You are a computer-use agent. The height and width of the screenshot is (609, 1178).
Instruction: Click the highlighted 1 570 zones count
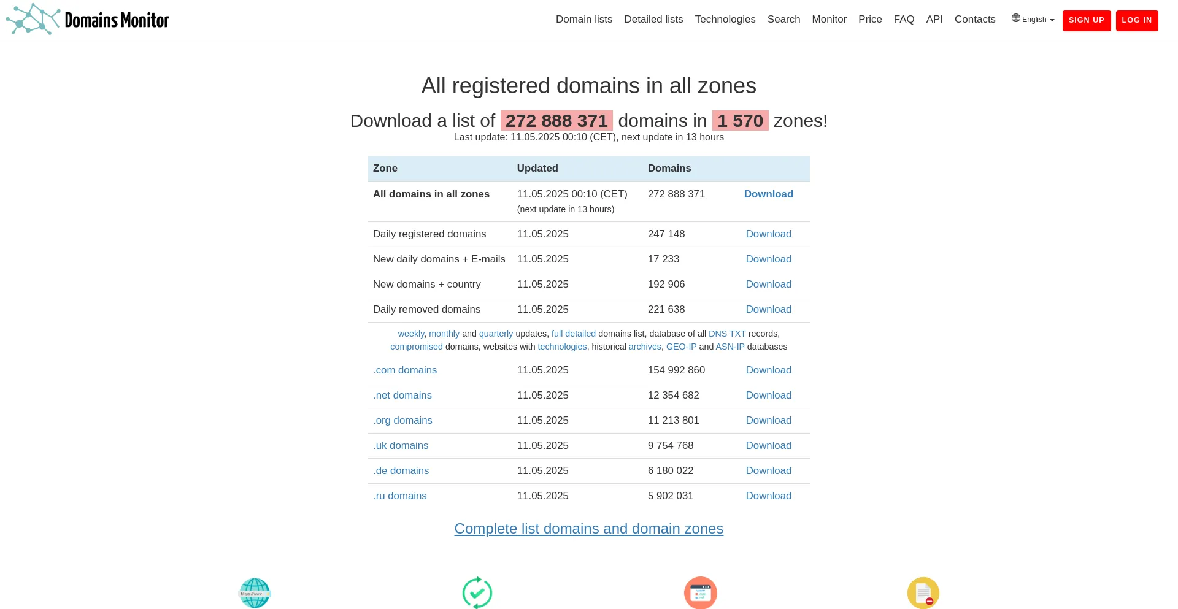[740, 121]
